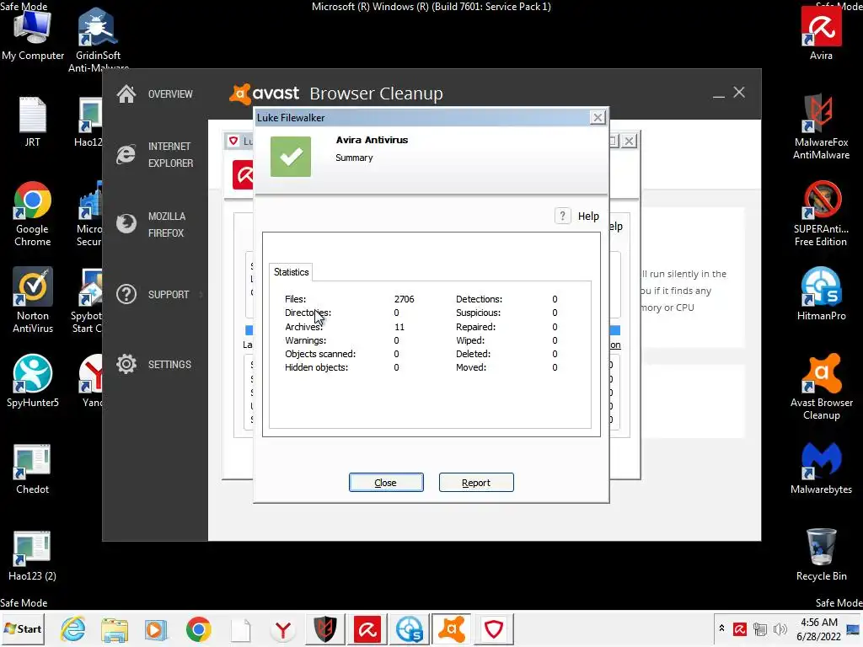The width and height of the screenshot is (863, 647).
Task: Open My Computer desktop icon
Action: click(33, 34)
